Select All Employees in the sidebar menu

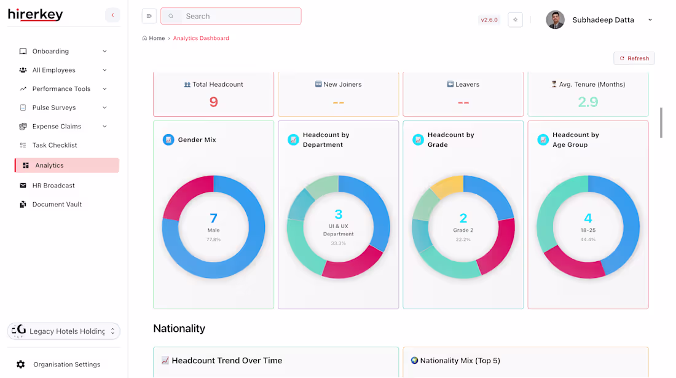53,70
